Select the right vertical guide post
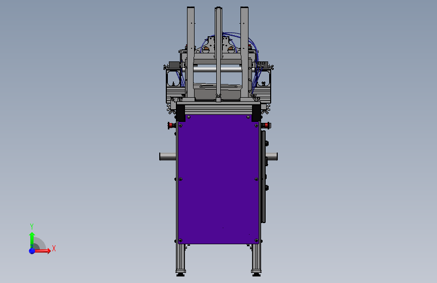 click(244, 53)
